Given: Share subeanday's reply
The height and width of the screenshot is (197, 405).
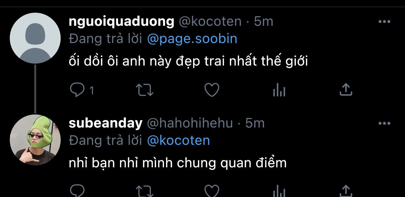Looking at the screenshot, I should pos(346,191).
